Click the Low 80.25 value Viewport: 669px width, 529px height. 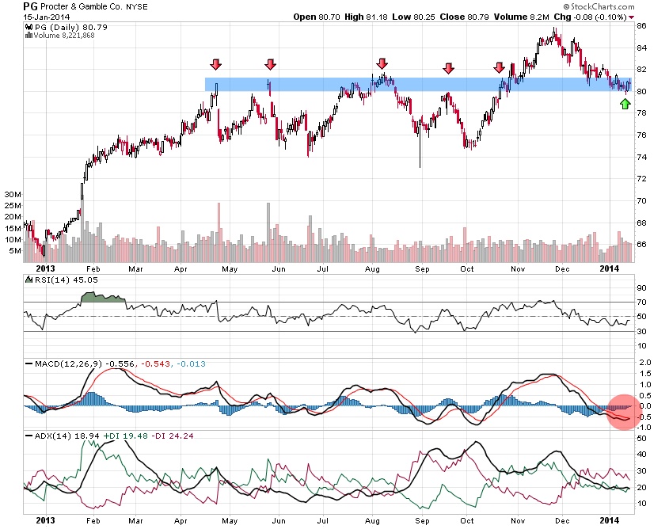pos(413,17)
